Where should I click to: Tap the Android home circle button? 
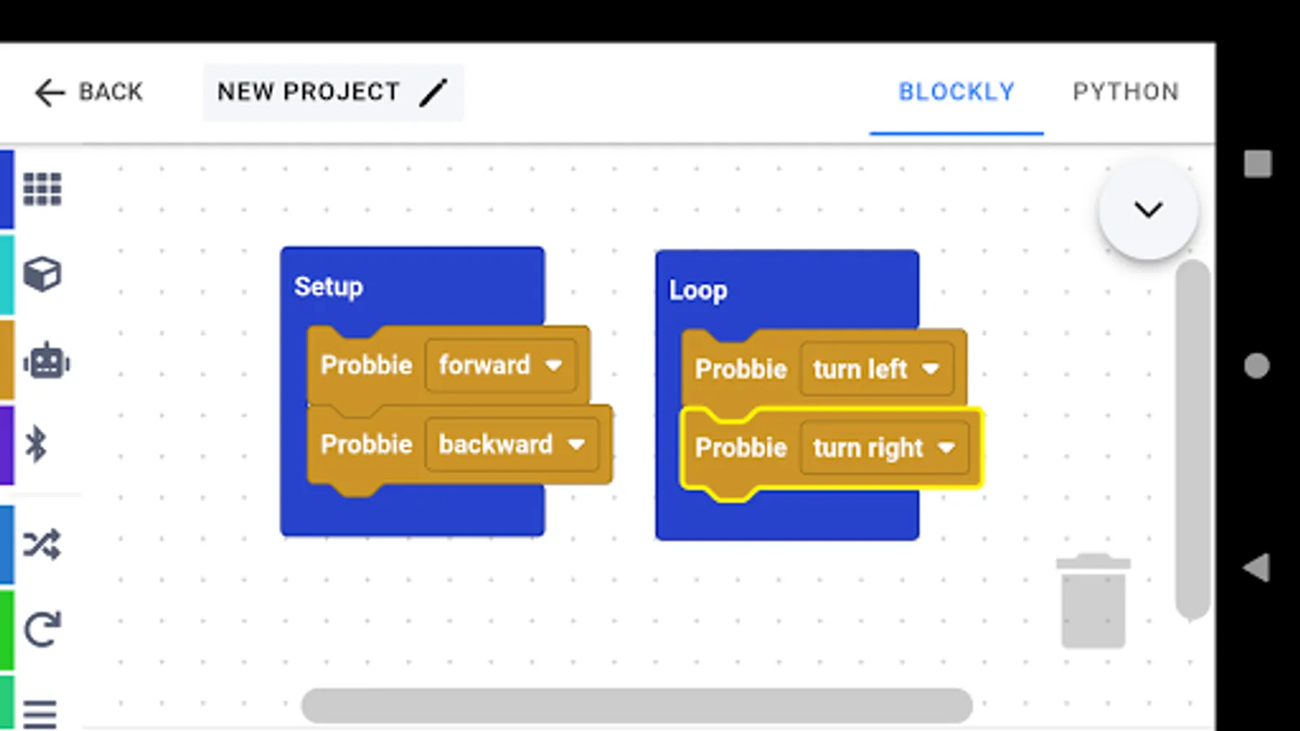(1257, 366)
